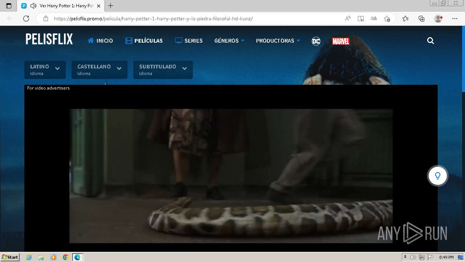This screenshot has width=465, height=262.
Task: Open the Read aloud icon
Action: click(348, 19)
